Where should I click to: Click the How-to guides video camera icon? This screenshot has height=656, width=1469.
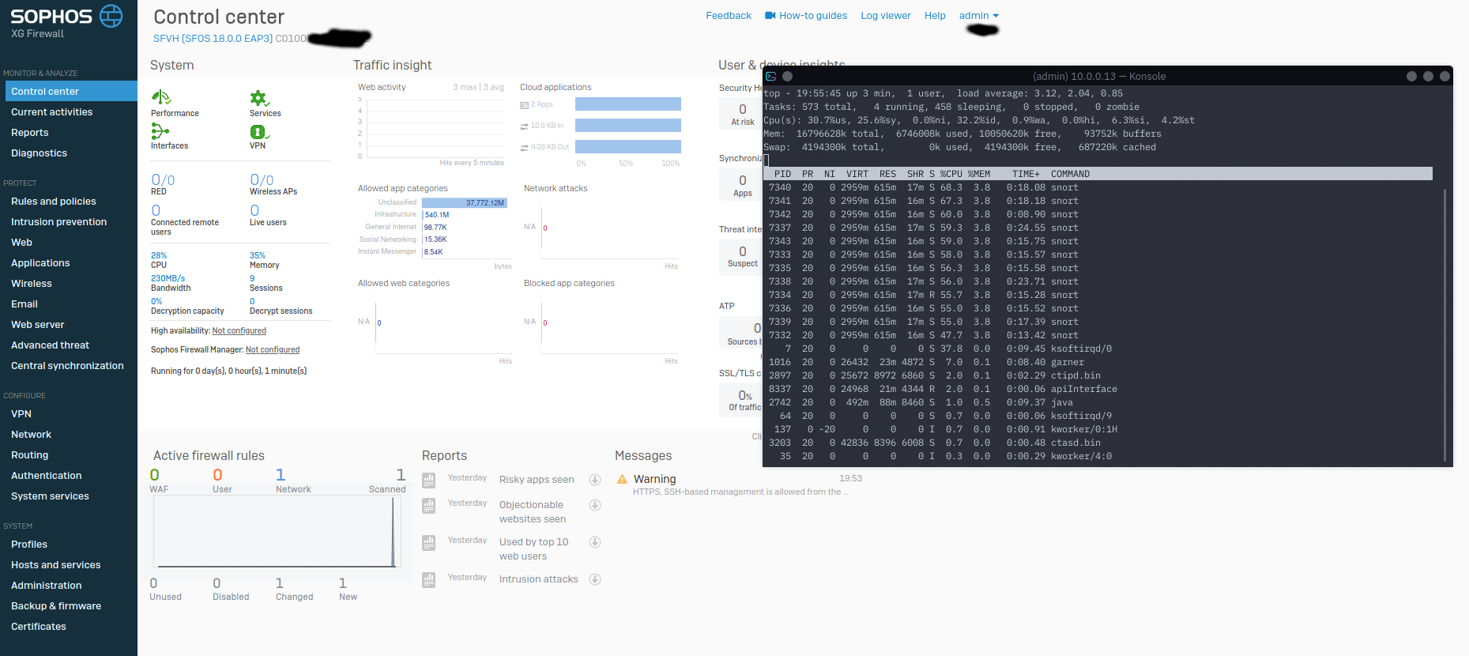point(770,15)
